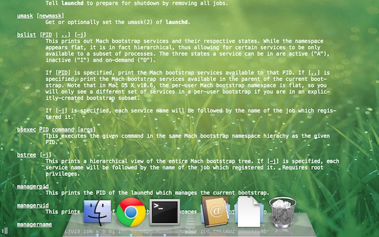
Task: Open the Terminal icon in dock
Action: coord(164,213)
